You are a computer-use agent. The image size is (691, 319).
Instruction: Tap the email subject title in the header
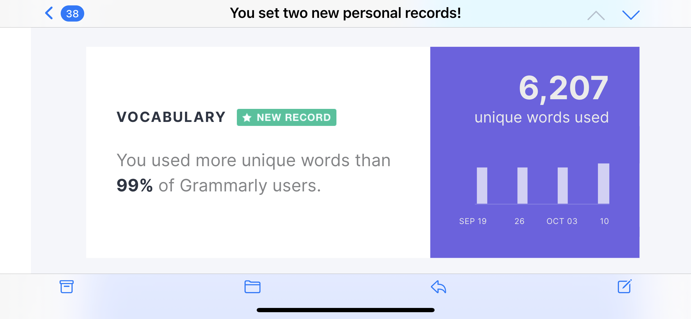(x=345, y=13)
